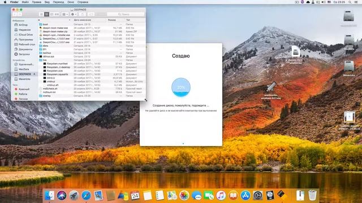Go forward in the Finder window
Image resolution: width=362 pixels, height=203 pixels.
[x=20, y=14]
